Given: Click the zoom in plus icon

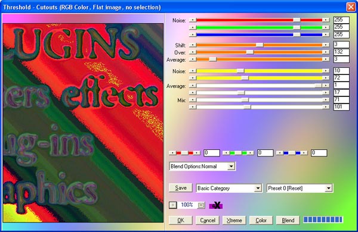Looking at the screenshot, I should pos(173,205).
